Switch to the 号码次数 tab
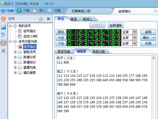This screenshot has width=158, height=119. 99,52
